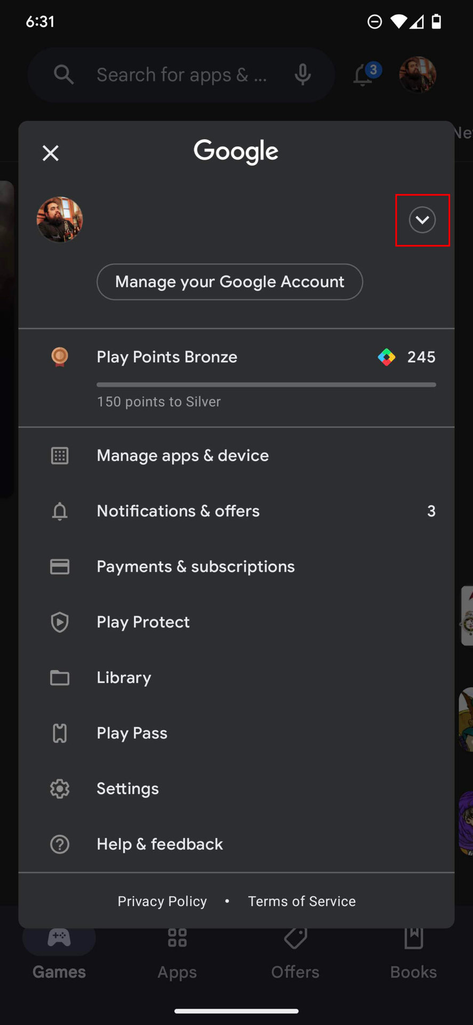Tap Manage your Google Account button

tap(229, 282)
